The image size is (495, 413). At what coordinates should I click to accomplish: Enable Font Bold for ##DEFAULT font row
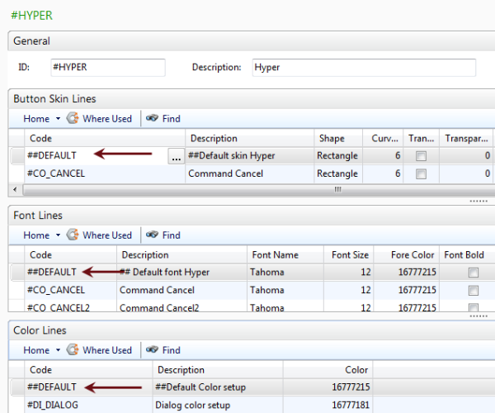tap(473, 273)
